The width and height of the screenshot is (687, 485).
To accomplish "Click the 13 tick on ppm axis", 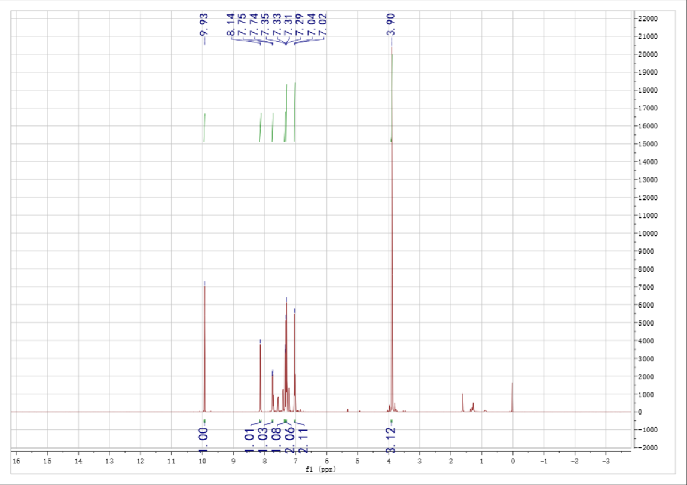I will coord(109,461).
